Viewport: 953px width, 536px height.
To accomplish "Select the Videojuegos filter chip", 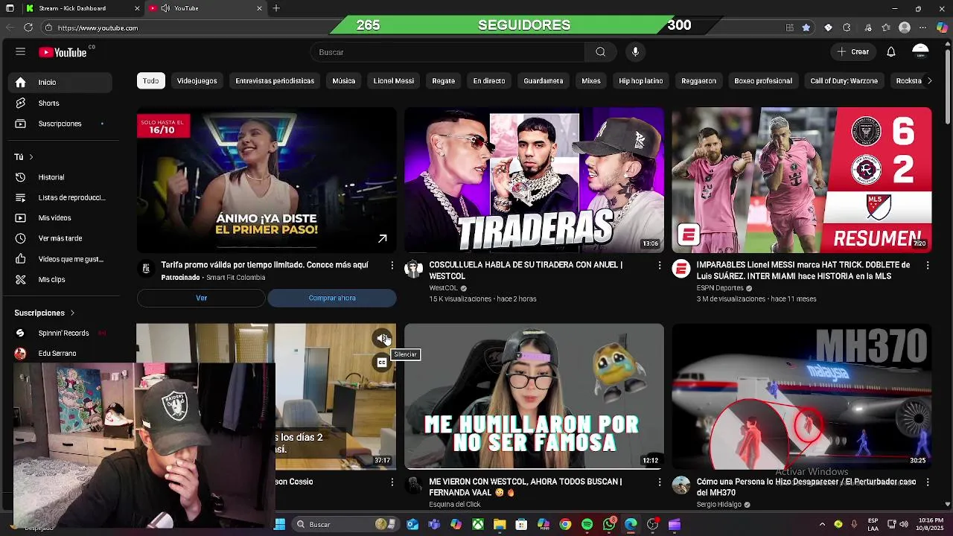I will point(197,80).
